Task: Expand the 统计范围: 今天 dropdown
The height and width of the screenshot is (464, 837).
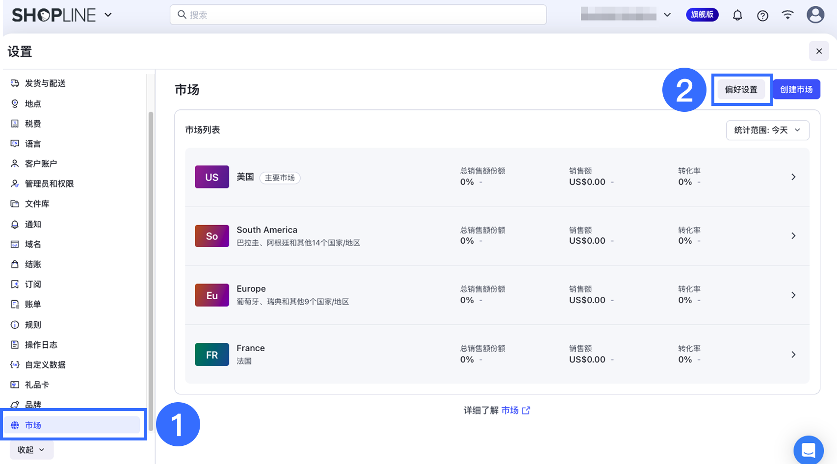Action: pyautogui.click(x=767, y=130)
